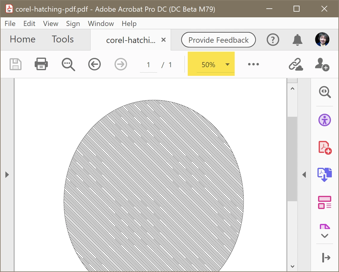Open Help question mark icon
339x272 pixels.
[x=273, y=40]
